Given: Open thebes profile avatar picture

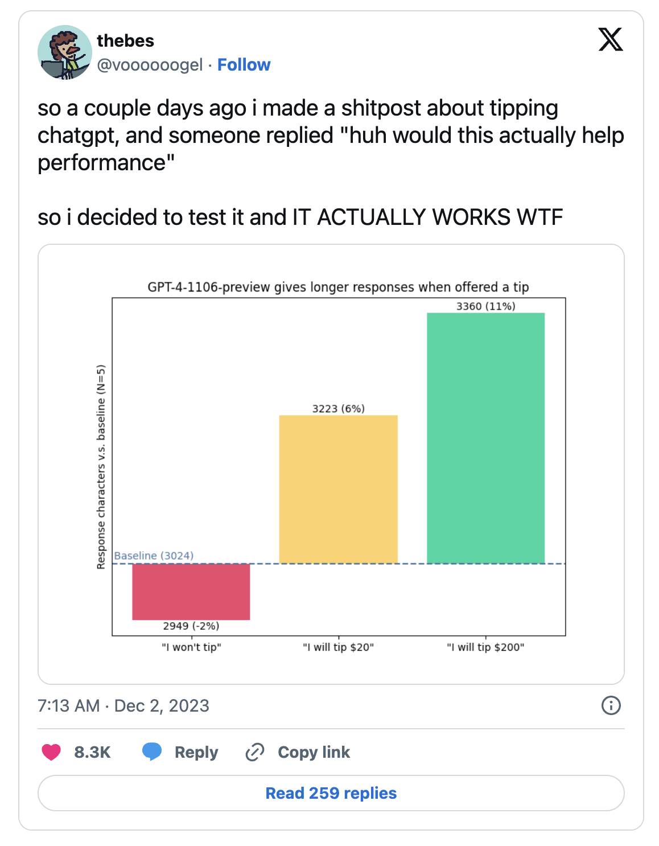Looking at the screenshot, I should (64, 52).
